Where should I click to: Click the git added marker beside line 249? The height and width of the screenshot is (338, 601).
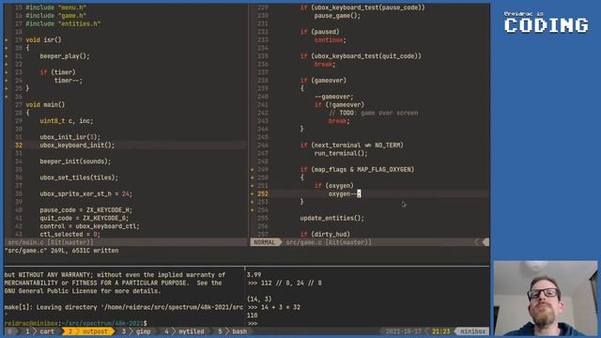click(x=253, y=169)
